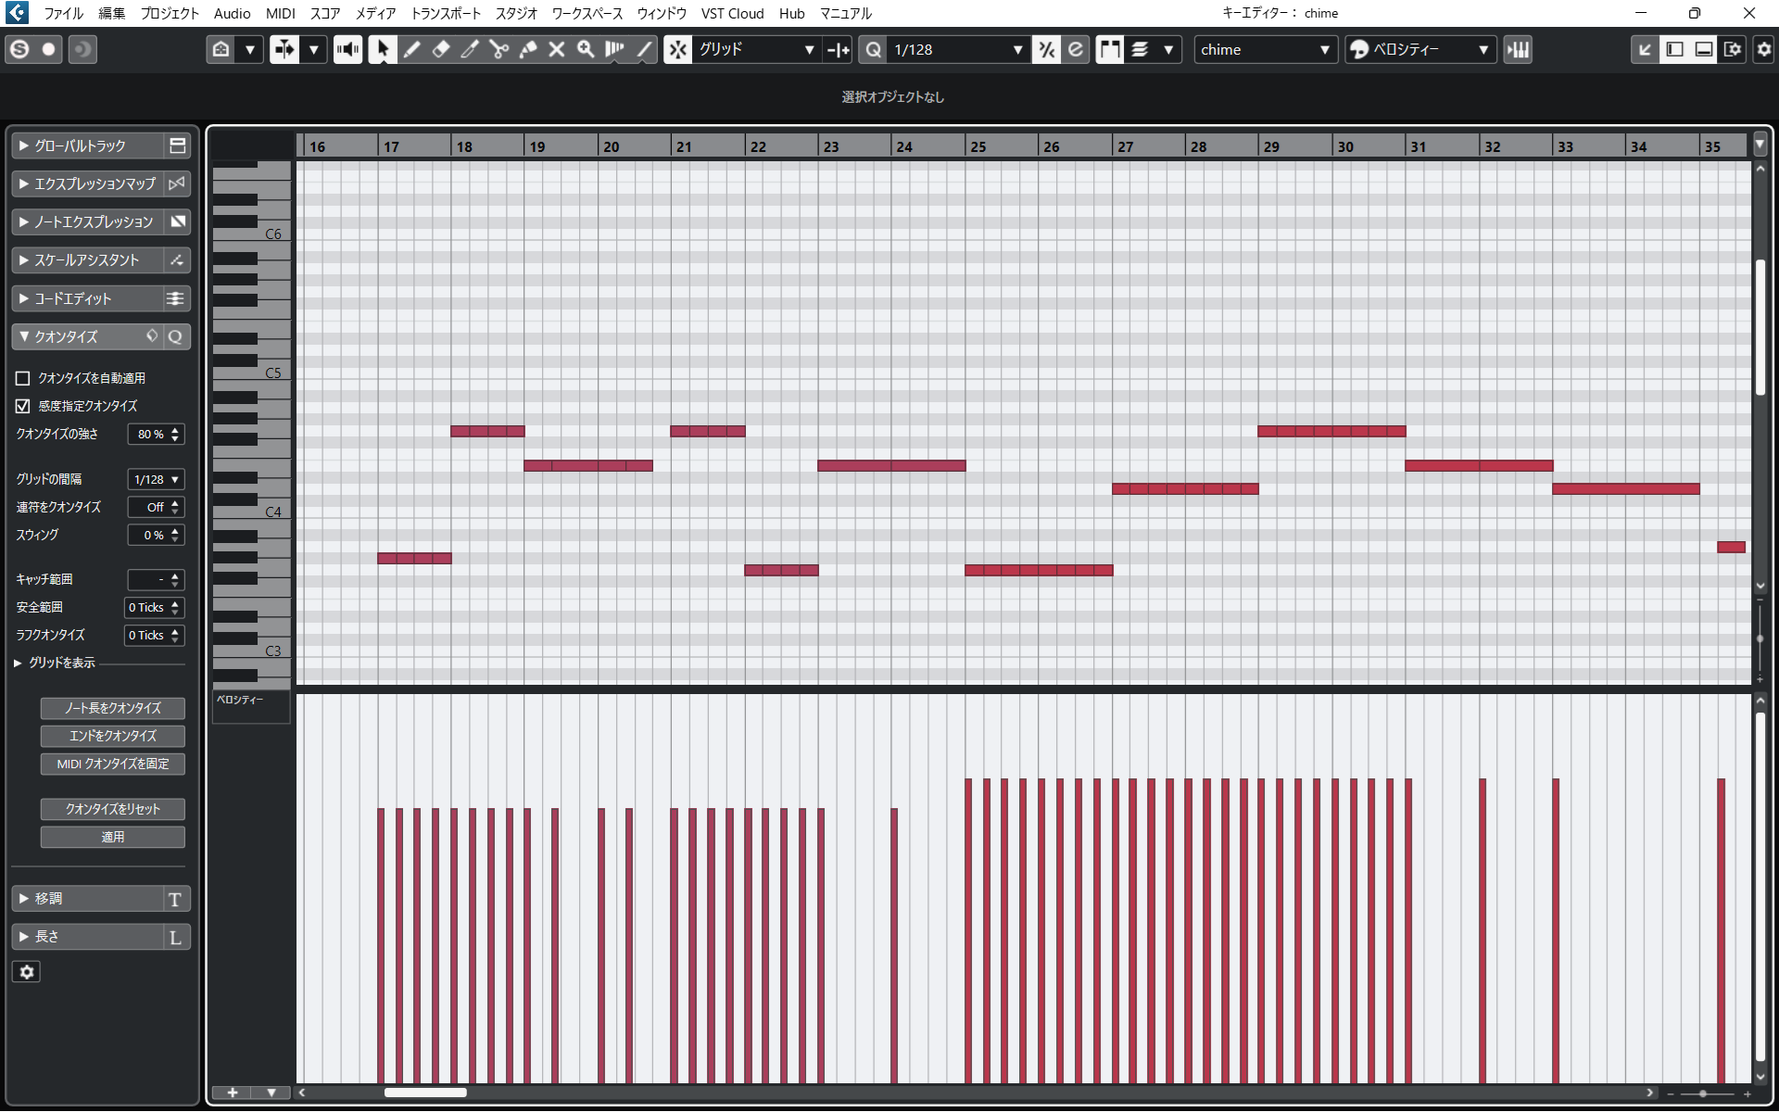
Task: Click クオンタイズをリセット button
Action: 113,809
